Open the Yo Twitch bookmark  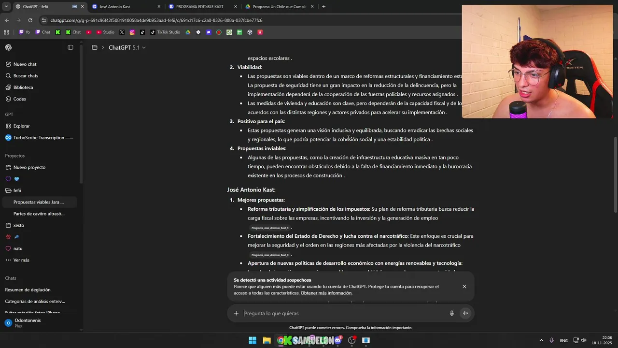(24, 32)
